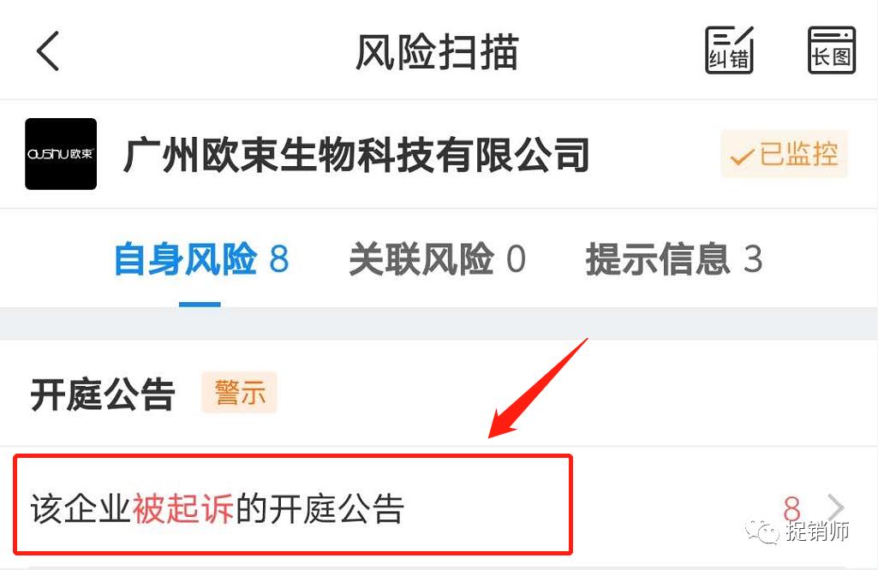The image size is (878, 570).
Task: Go back using the left arrow
Action: click(x=48, y=50)
